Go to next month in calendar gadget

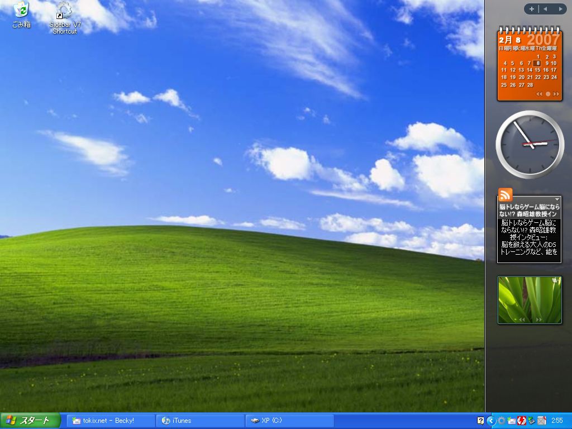(556, 94)
